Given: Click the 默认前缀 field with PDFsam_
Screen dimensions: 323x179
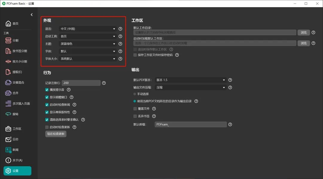Looking at the screenshot, I should (191, 124).
